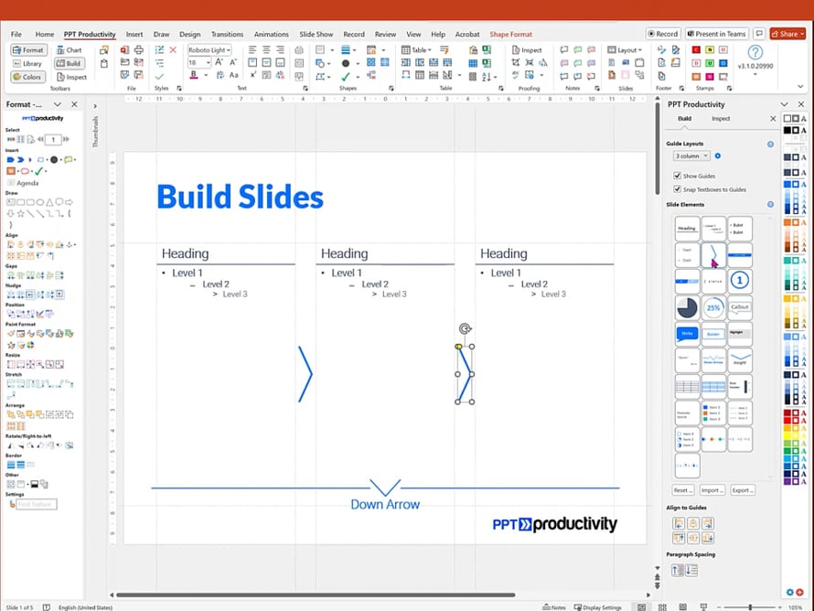This screenshot has width=814, height=611.
Task: Click the help question mark icon
Action: (x=755, y=52)
